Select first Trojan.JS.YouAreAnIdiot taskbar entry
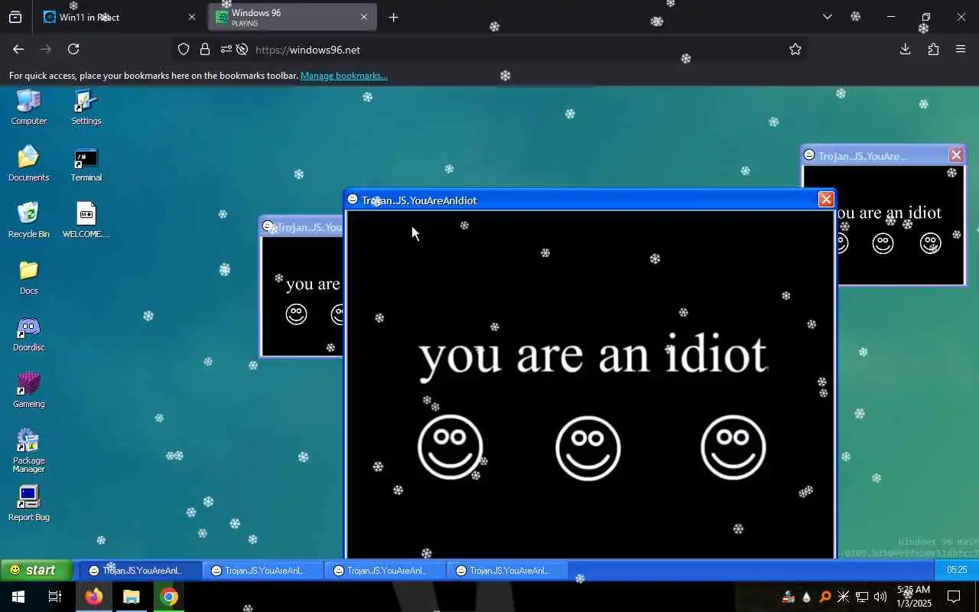The width and height of the screenshot is (979, 612). tap(141, 570)
